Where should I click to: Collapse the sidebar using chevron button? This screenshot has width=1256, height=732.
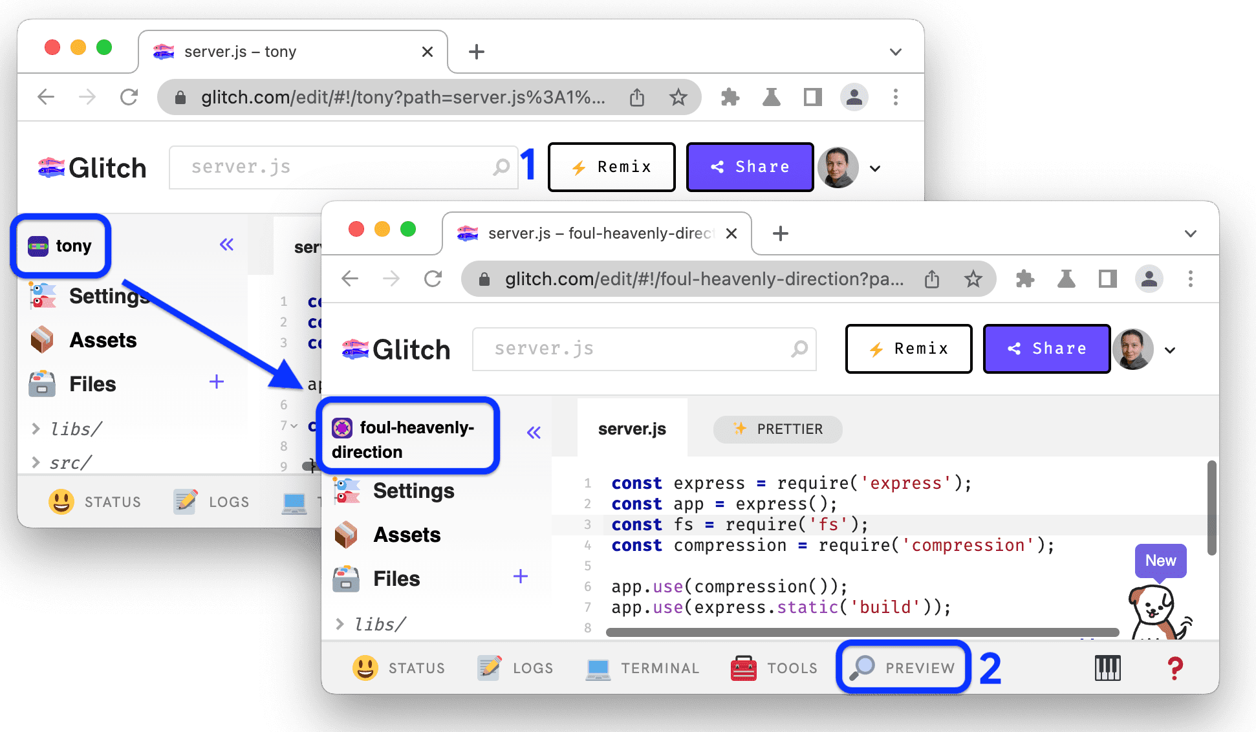click(x=226, y=244)
